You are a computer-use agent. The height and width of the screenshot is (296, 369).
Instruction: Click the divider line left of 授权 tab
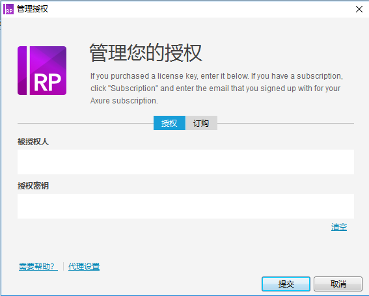pyautogui.click(x=85, y=123)
